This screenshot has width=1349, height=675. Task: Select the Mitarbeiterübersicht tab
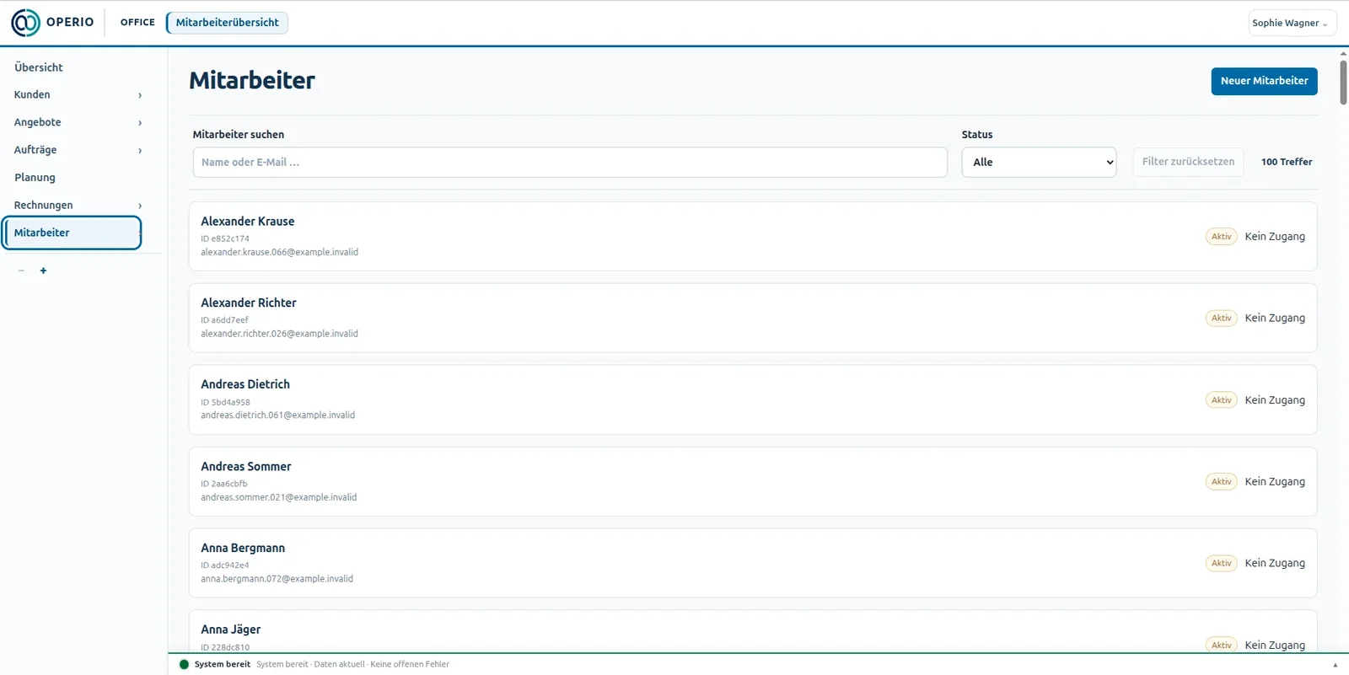(227, 23)
